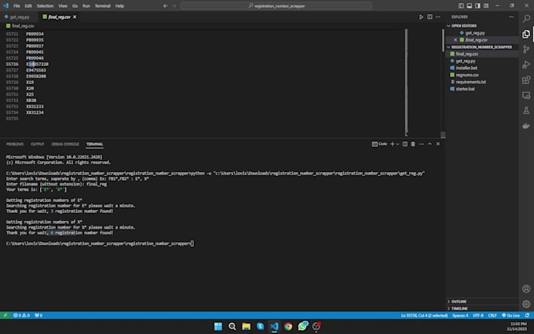Open the Search view in activity bar
This screenshot has width=534, height=334.
click(526, 18)
